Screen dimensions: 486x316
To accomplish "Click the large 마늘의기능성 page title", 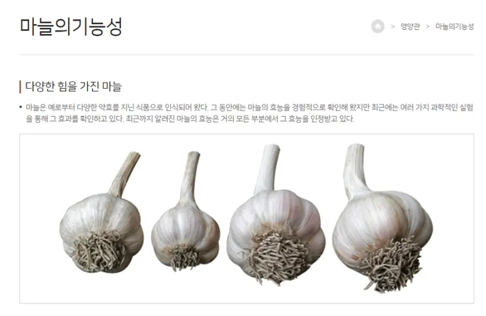I will coord(71,27).
